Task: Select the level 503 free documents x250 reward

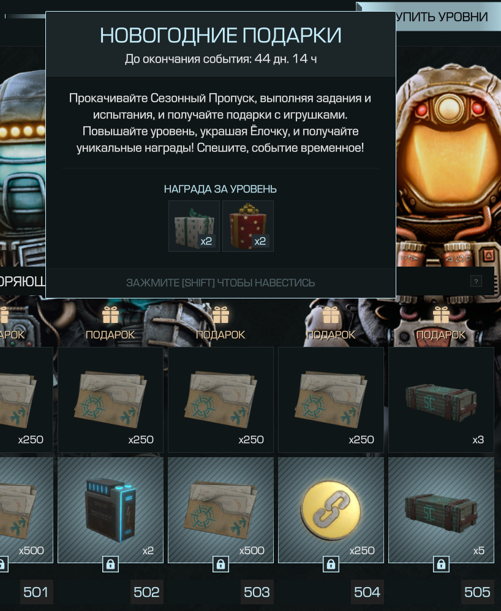Action: click(x=220, y=400)
